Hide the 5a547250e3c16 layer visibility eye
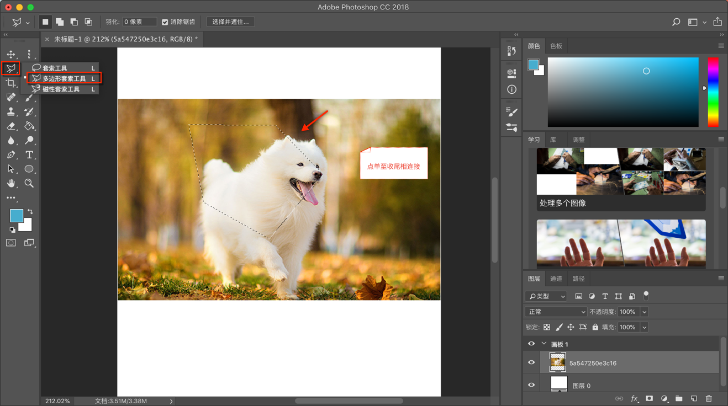 531,362
